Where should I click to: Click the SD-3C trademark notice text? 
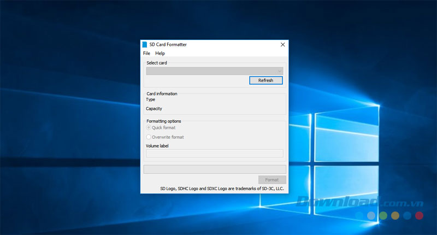pyautogui.click(x=222, y=189)
